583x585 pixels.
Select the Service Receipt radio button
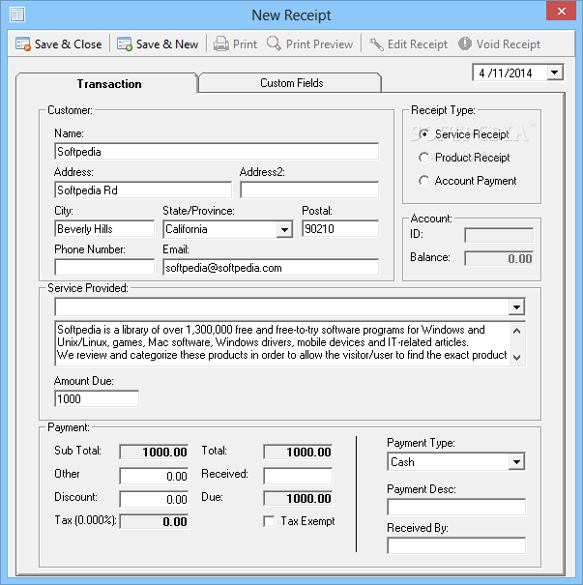pyautogui.click(x=423, y=134)
